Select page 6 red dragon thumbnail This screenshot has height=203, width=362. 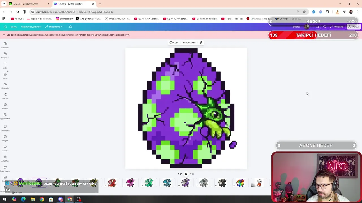112,183
